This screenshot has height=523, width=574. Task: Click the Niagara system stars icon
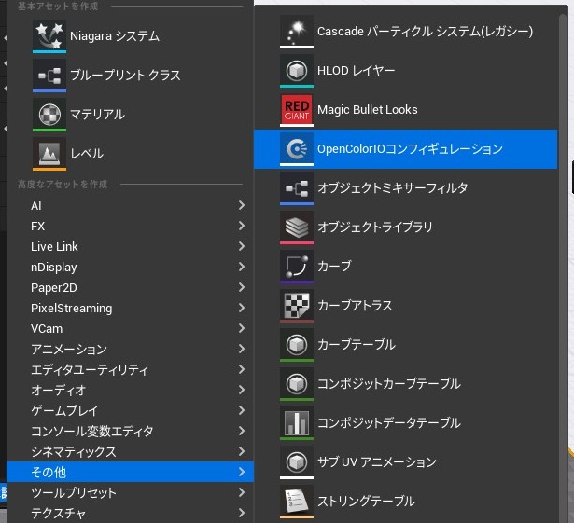point(49,35)
